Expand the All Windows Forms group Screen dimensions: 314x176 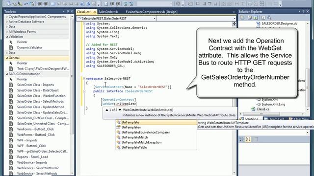tap(7, 31)
